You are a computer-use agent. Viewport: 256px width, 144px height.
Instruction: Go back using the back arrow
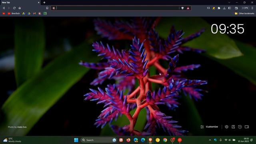coord(4,8)
